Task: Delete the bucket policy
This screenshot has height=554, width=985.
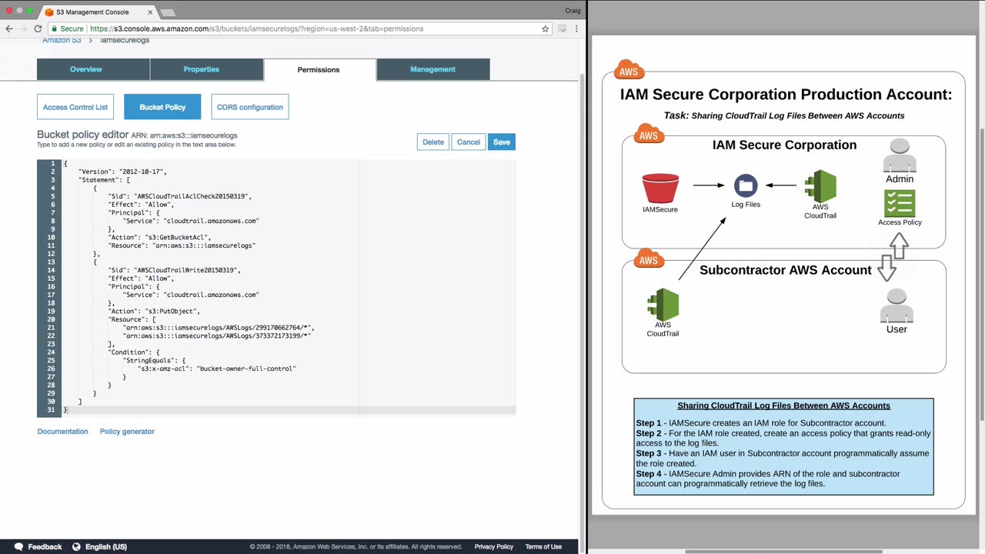Action: [x=433, y=142]
